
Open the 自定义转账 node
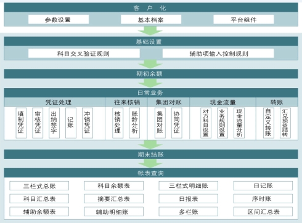(x=269, y=123)
